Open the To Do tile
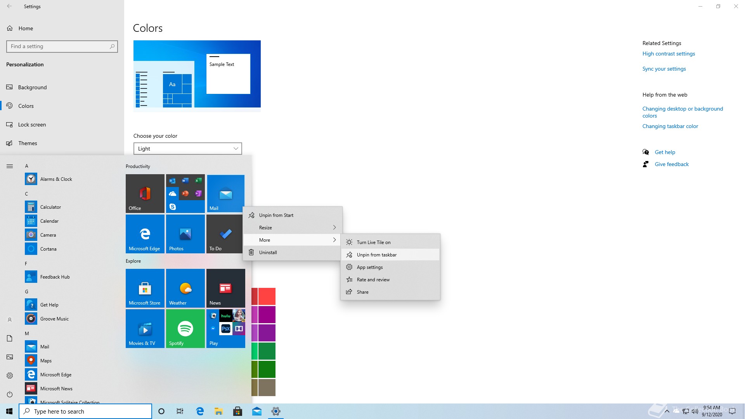This screenshot has width=745, height=419. click(x=225, y=234)
